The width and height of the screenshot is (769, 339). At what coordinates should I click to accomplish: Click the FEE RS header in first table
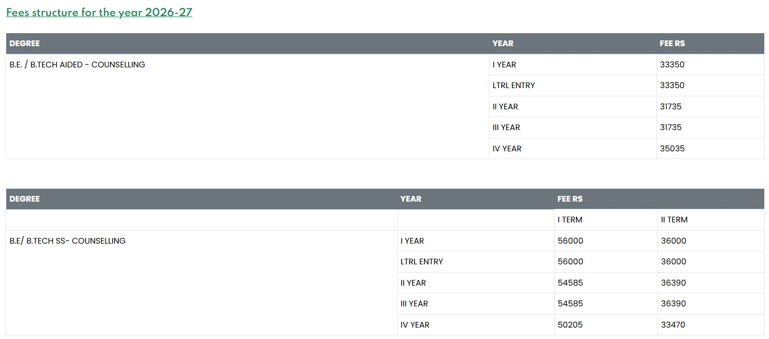coord(672,44)
